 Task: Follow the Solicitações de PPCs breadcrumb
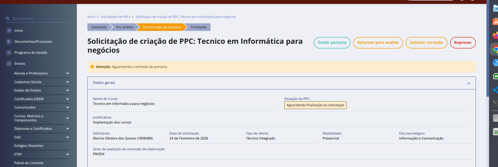[x=116, y=17]
